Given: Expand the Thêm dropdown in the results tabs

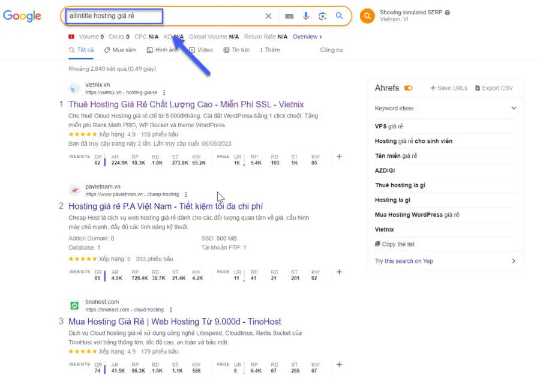Looking at the screenshot, I should [269, 50].
